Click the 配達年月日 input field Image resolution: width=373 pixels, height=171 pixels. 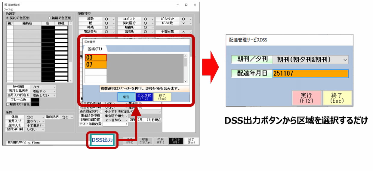310,73
